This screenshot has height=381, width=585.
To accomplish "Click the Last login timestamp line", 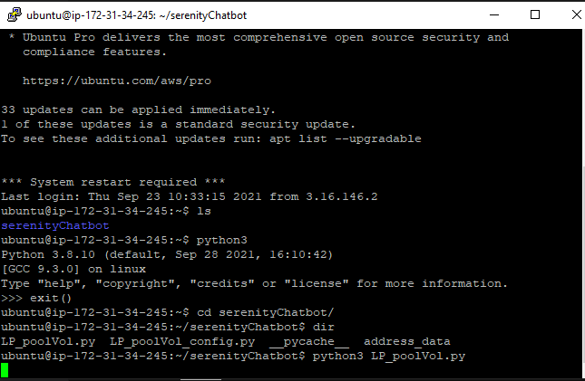I will click(x=190, y=196).
